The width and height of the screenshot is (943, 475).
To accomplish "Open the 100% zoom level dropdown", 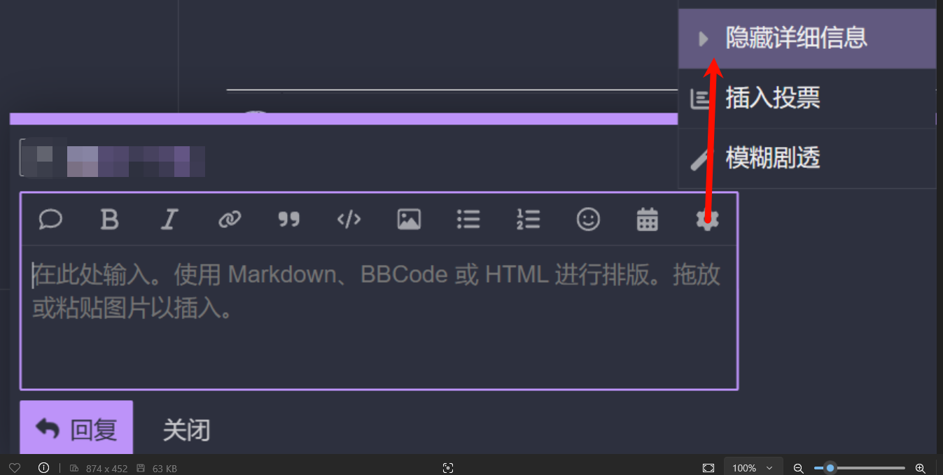I will (x=753, y=468).
